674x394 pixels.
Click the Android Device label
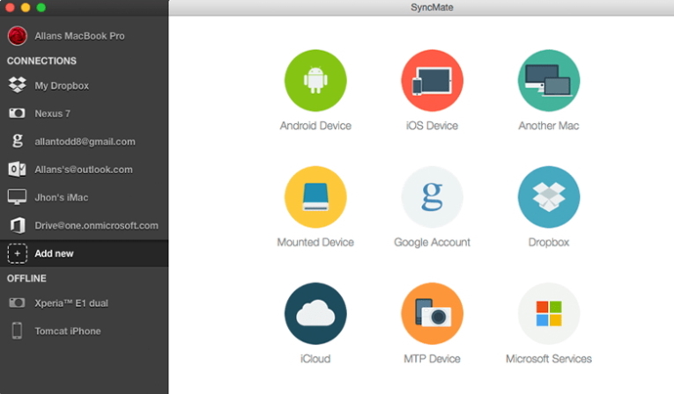pos(315,126)
